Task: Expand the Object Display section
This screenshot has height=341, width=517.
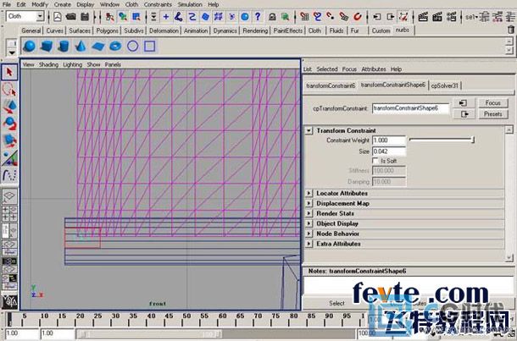Action: click(x=309, y=223)
